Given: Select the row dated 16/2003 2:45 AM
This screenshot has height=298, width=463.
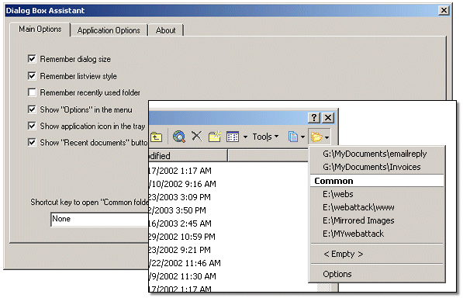Looking at the screenshot, I should [180, 223].
